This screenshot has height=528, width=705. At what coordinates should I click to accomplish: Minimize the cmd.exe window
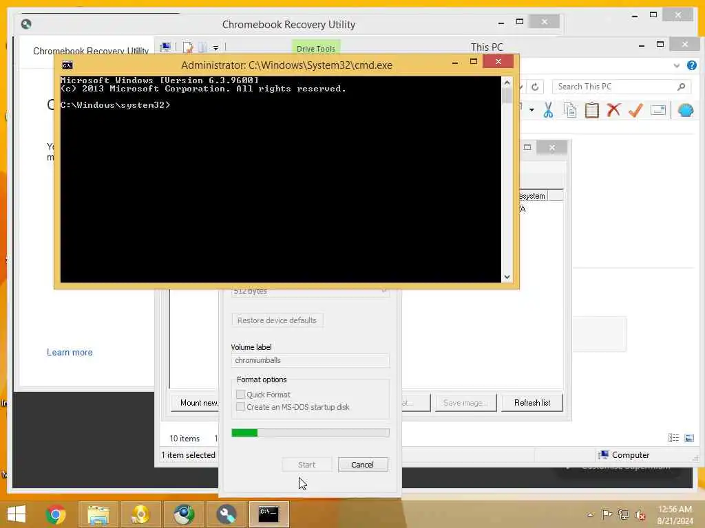coord(455,63)
